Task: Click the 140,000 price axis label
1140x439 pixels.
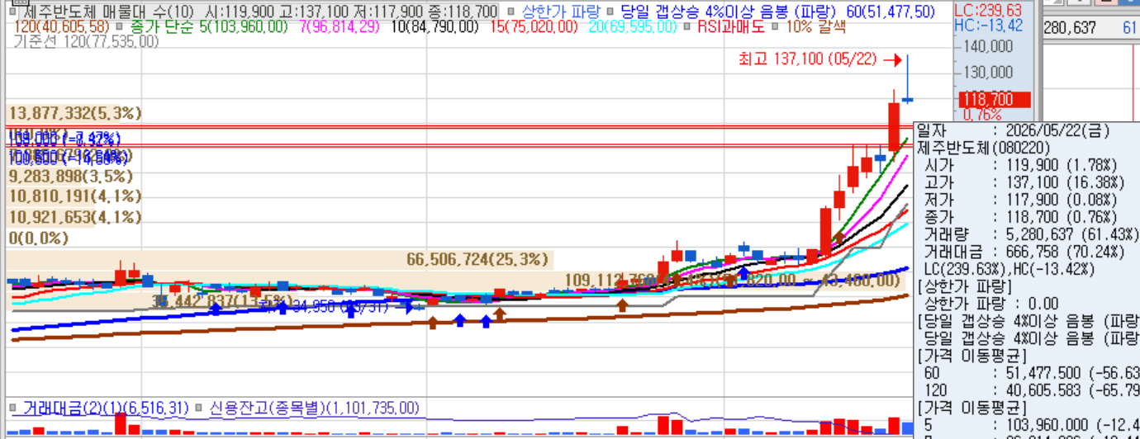Action: pos(987,47)
